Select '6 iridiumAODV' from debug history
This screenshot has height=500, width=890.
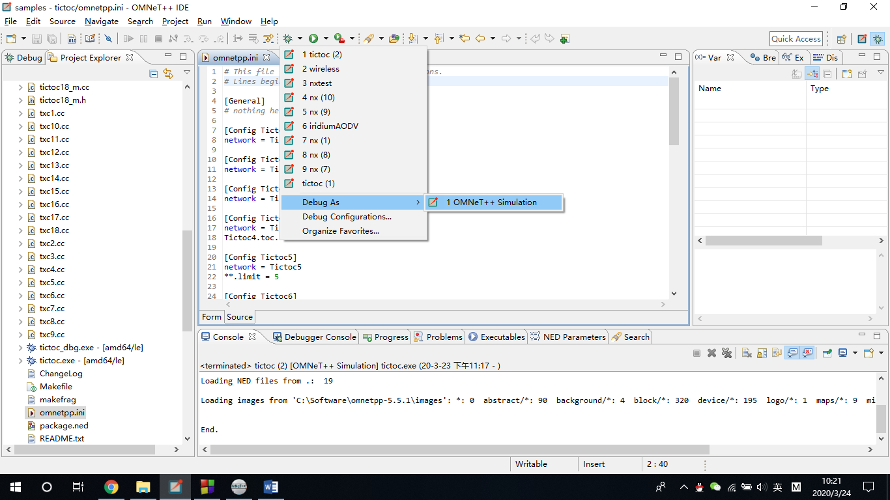(x=354, y=126)
